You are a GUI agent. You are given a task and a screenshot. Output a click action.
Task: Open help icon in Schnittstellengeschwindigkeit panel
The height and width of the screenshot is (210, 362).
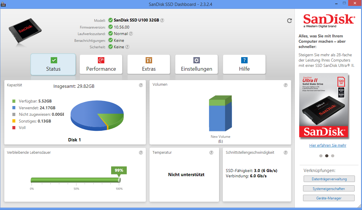click(286, 153)
